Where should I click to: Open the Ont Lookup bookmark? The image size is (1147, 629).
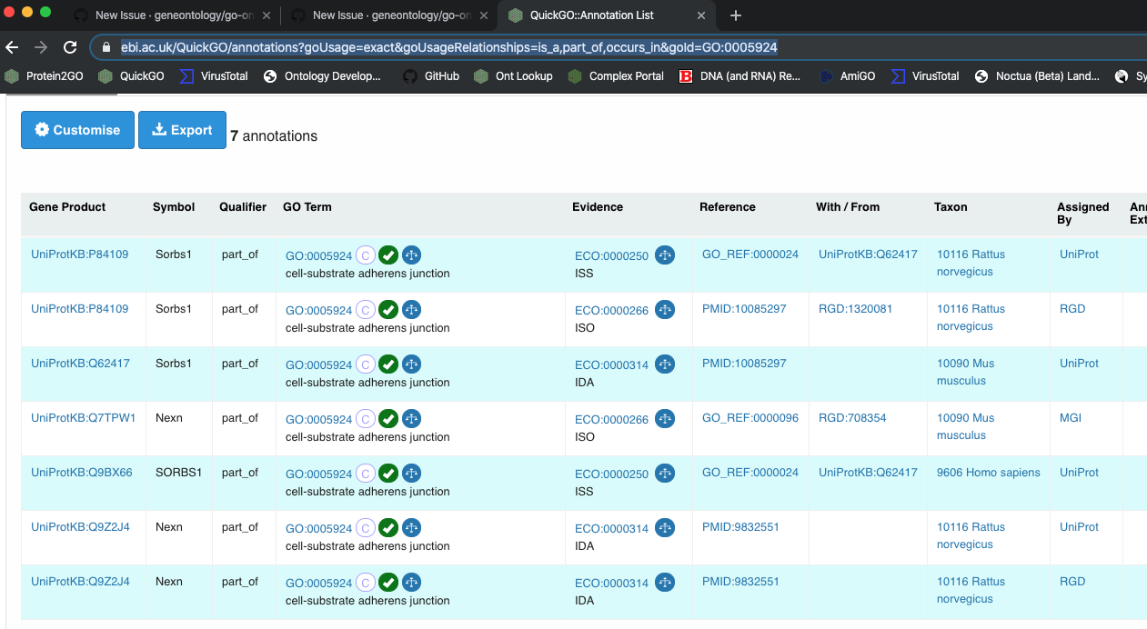[513, 76]
